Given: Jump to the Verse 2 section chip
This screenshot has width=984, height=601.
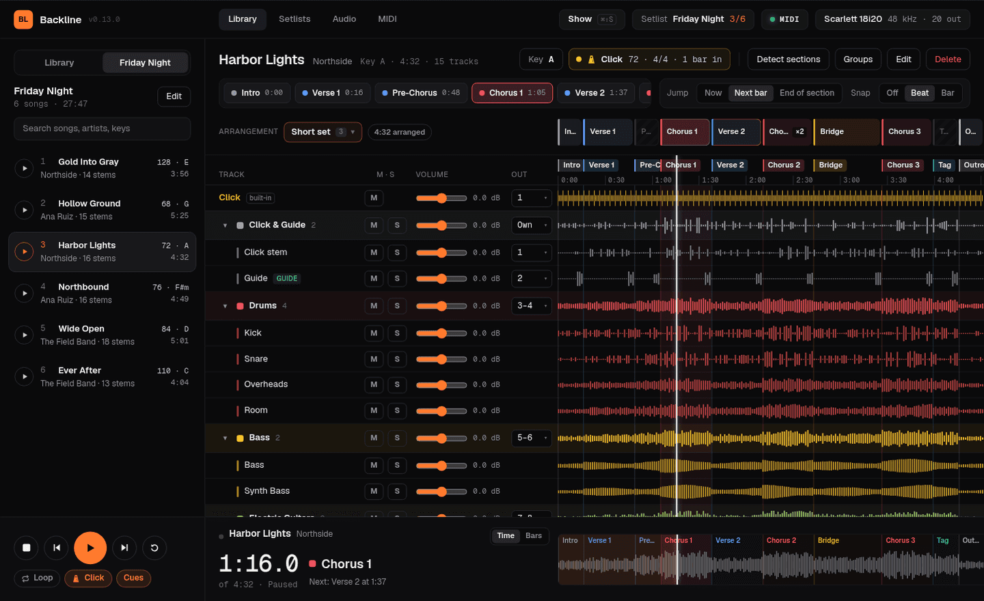Looking at the screenshot, I should (x=596, y=93).
